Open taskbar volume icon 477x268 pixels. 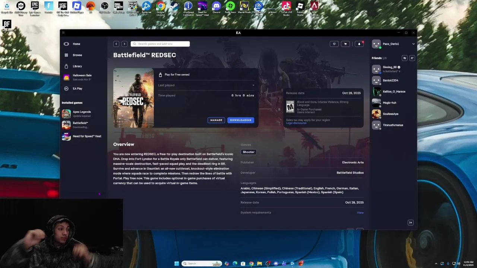pos(458,264)
